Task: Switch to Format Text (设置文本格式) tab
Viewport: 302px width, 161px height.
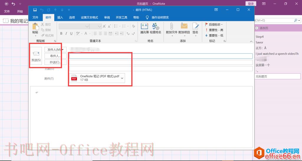Action: point(89,17)
